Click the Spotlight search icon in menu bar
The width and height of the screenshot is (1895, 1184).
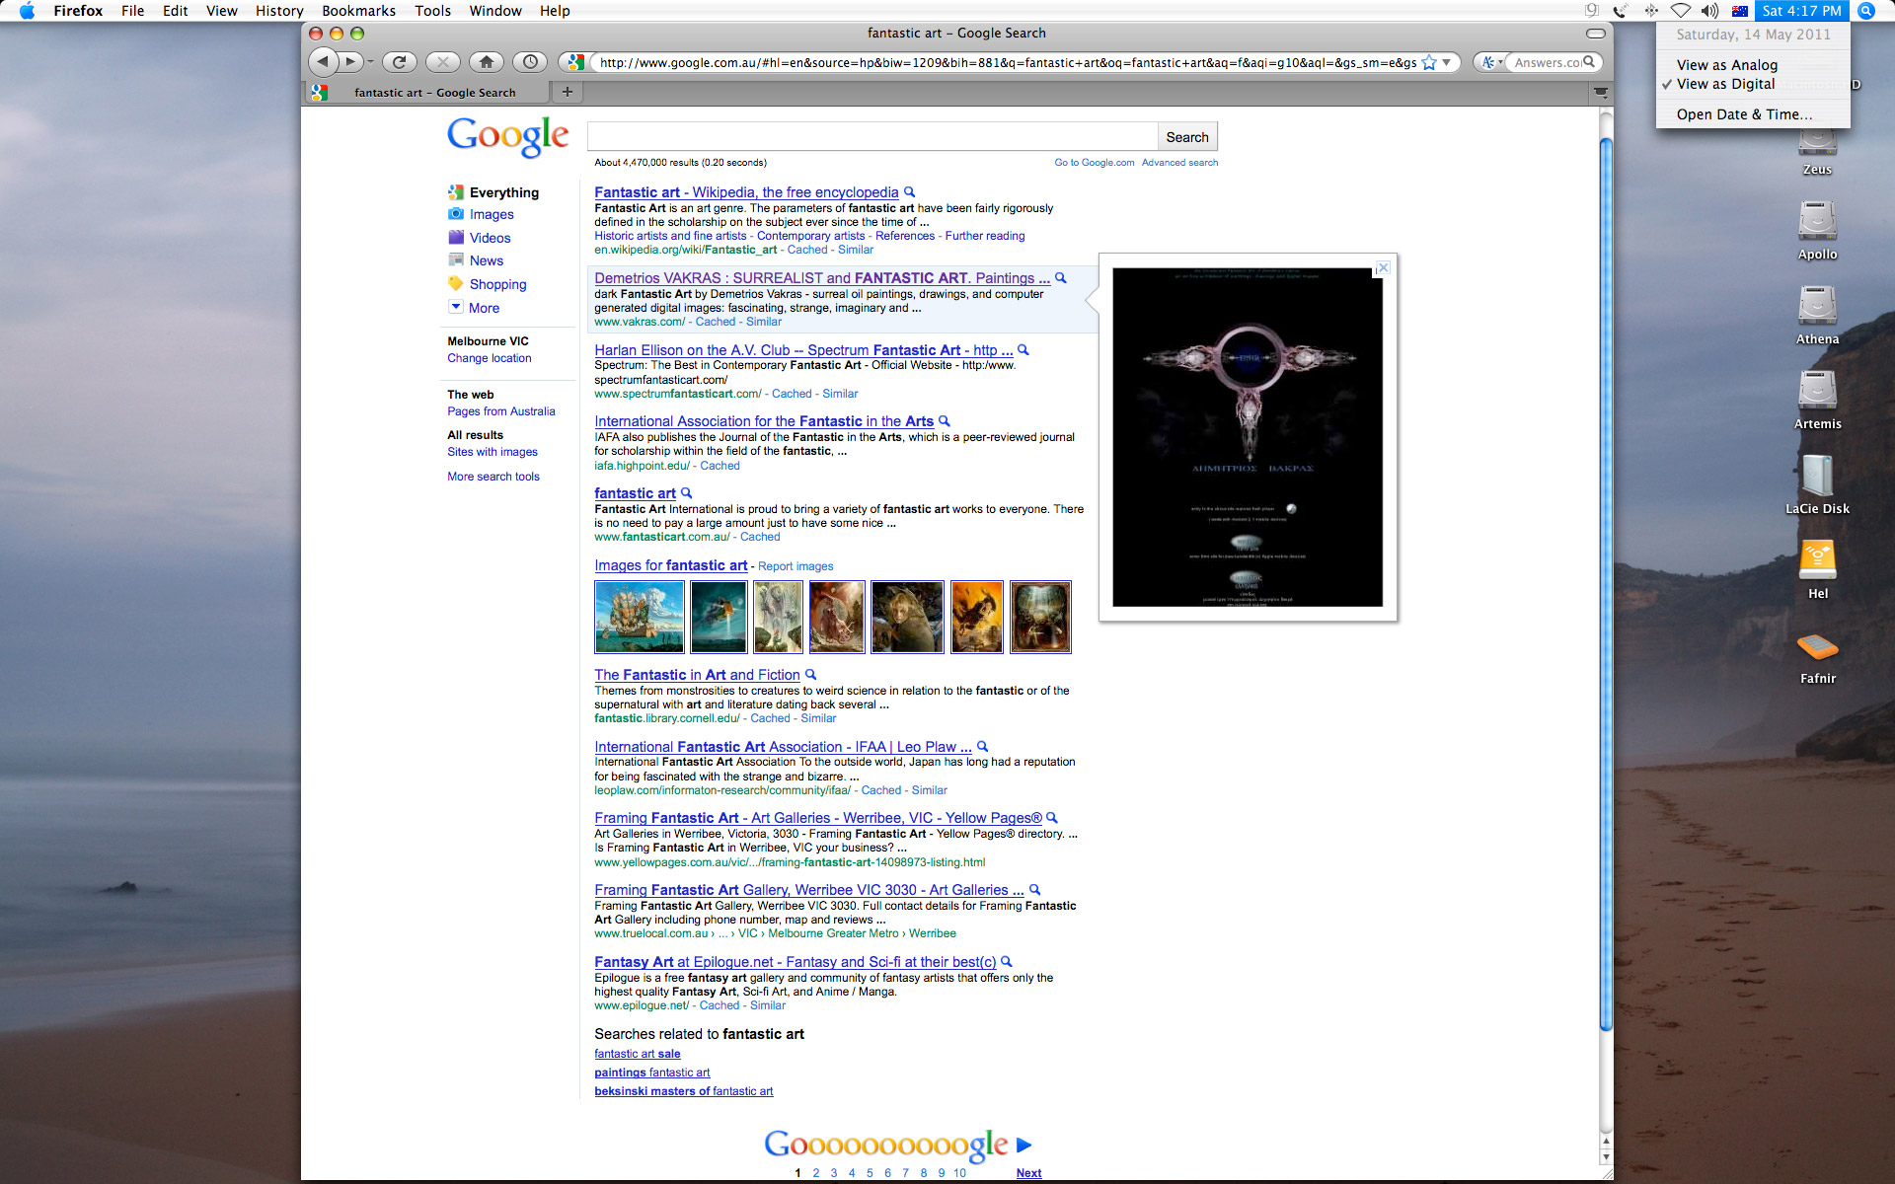point(1865,10)
